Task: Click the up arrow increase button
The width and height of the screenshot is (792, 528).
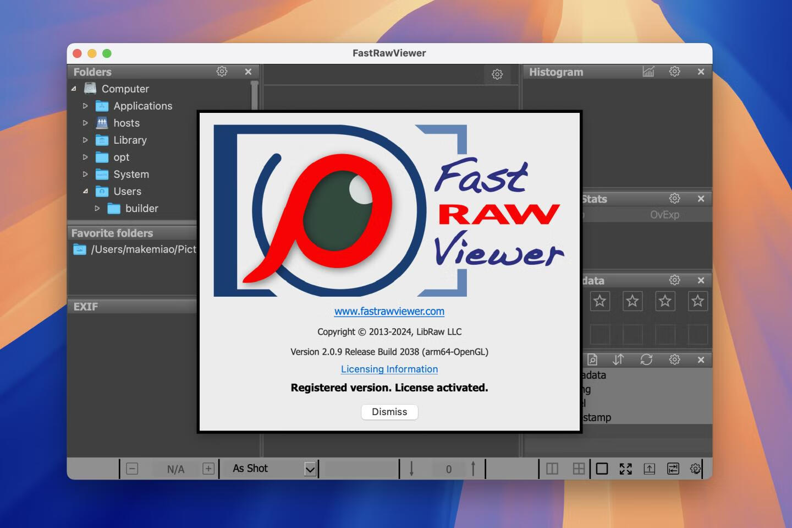Action: [x=473, y=469]
